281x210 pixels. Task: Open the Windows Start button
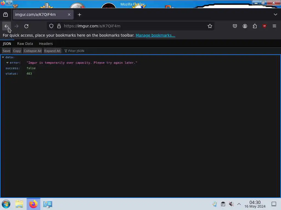click(6, 204)
